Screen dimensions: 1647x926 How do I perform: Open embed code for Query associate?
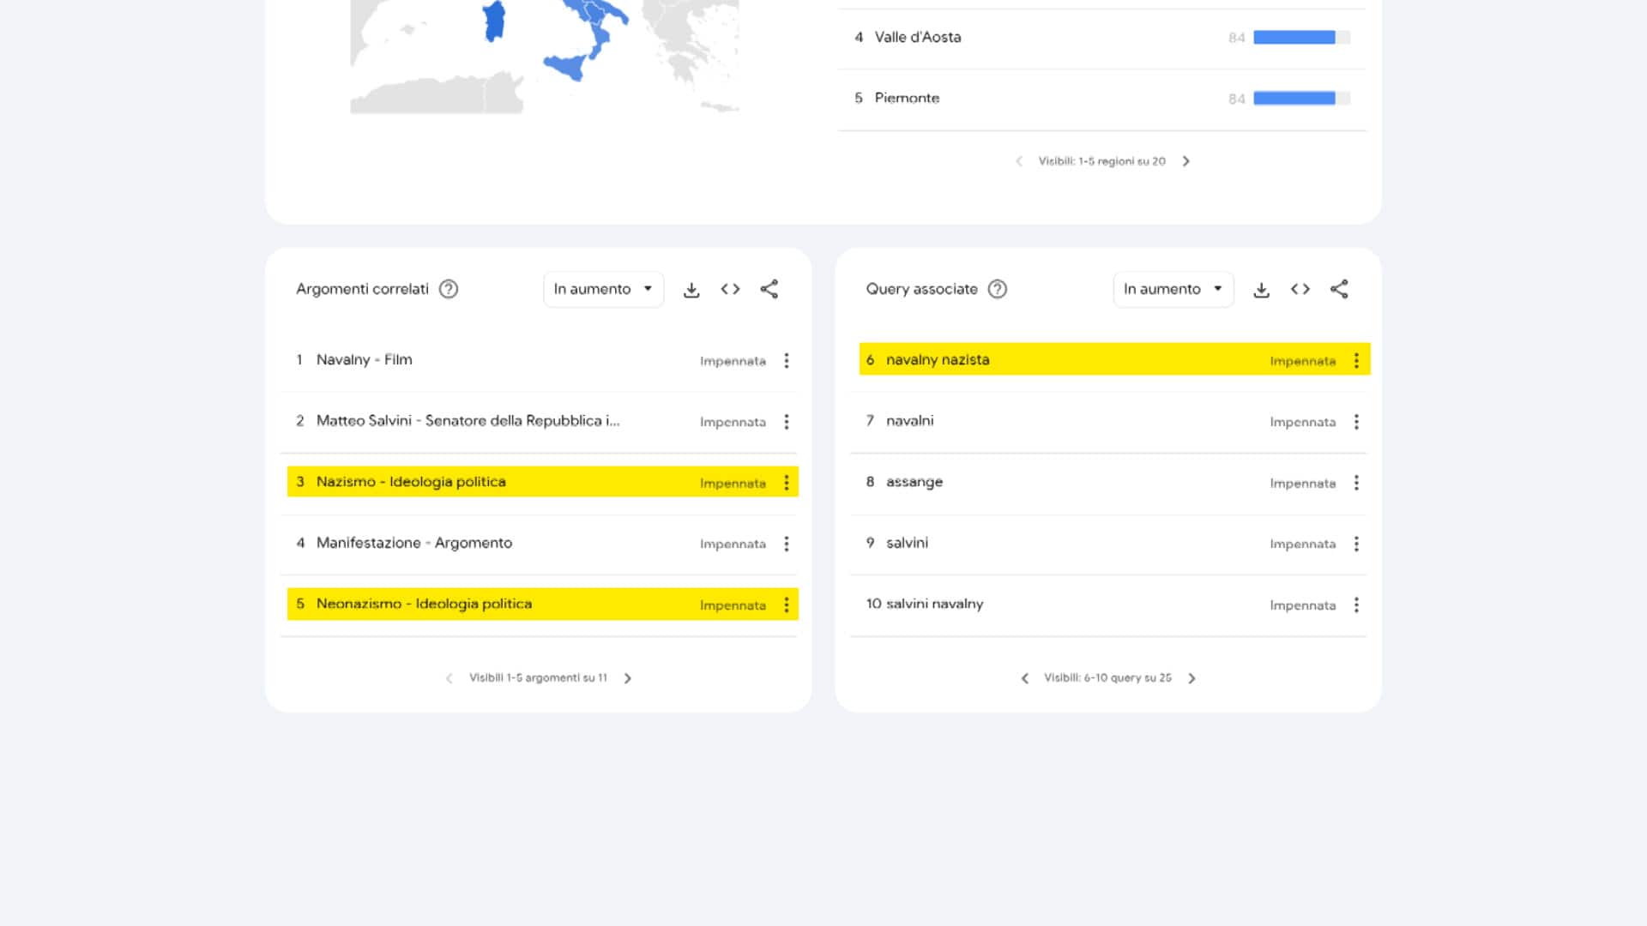1300,290
